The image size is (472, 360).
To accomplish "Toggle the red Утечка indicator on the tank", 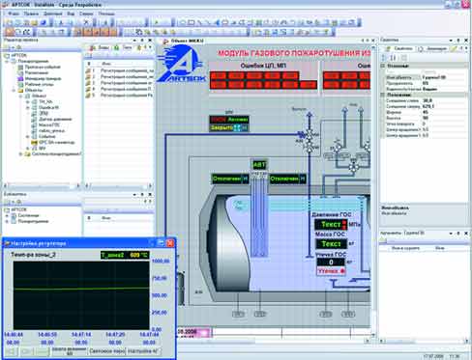I will pyautogui.click(x=331, y=271).
